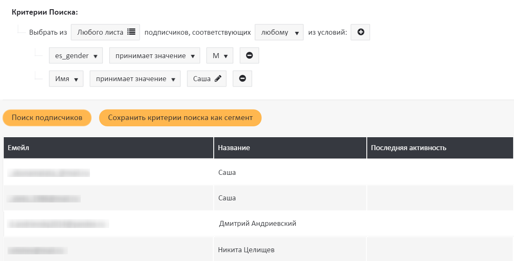
Task: Select the Никита Целищев subscriber name
Action: tap(246, 250)
